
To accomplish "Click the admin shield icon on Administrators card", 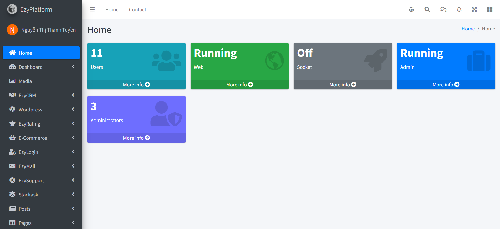I will [166, 114].
